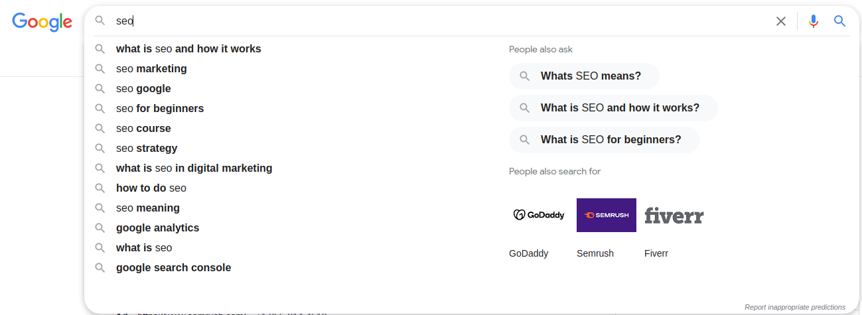Viewport: 862px width, 315px height.
Task: Choose "google analytics" from suggestions
Action: [157, 227]
